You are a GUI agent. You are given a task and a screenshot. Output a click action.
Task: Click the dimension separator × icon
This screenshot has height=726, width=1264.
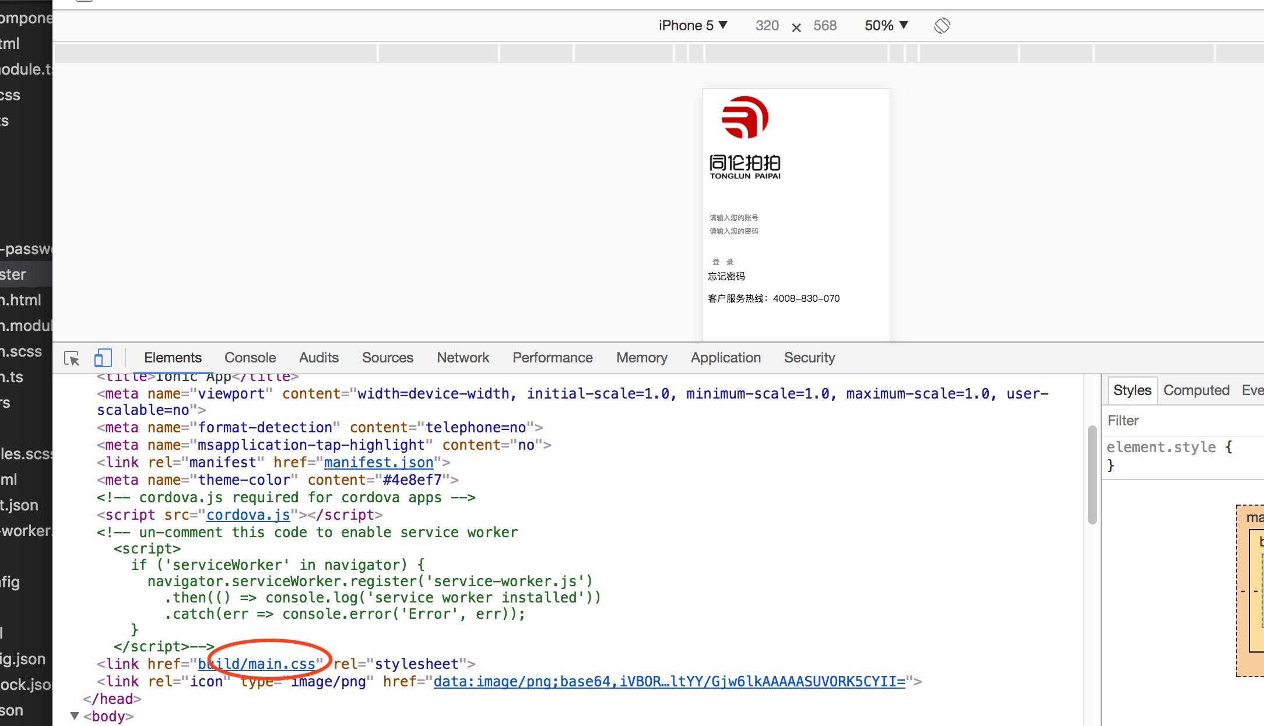pyautogui.click(x=796, y=27)
